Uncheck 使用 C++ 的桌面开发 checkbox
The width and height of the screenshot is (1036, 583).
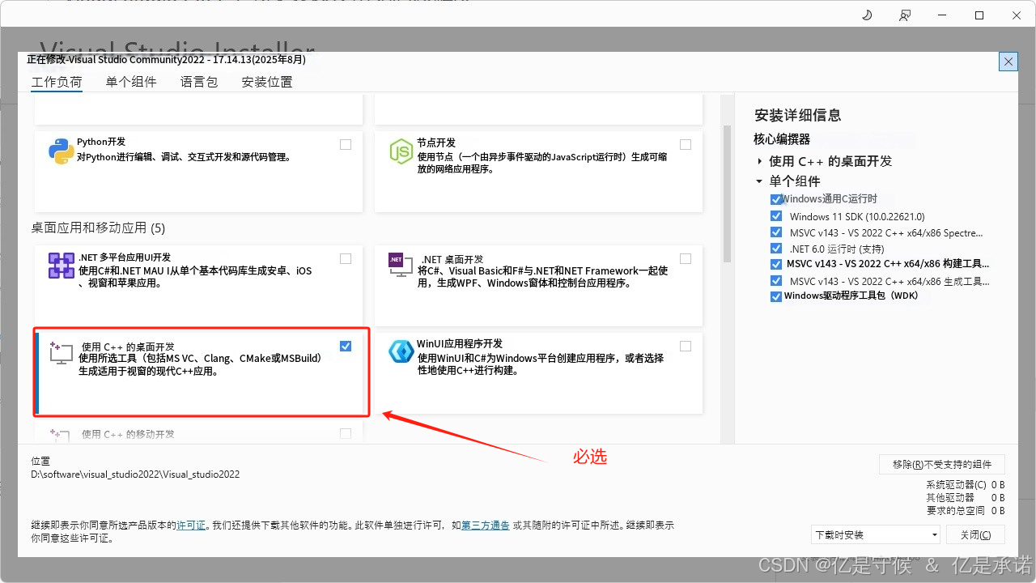[x=346, y=346]
